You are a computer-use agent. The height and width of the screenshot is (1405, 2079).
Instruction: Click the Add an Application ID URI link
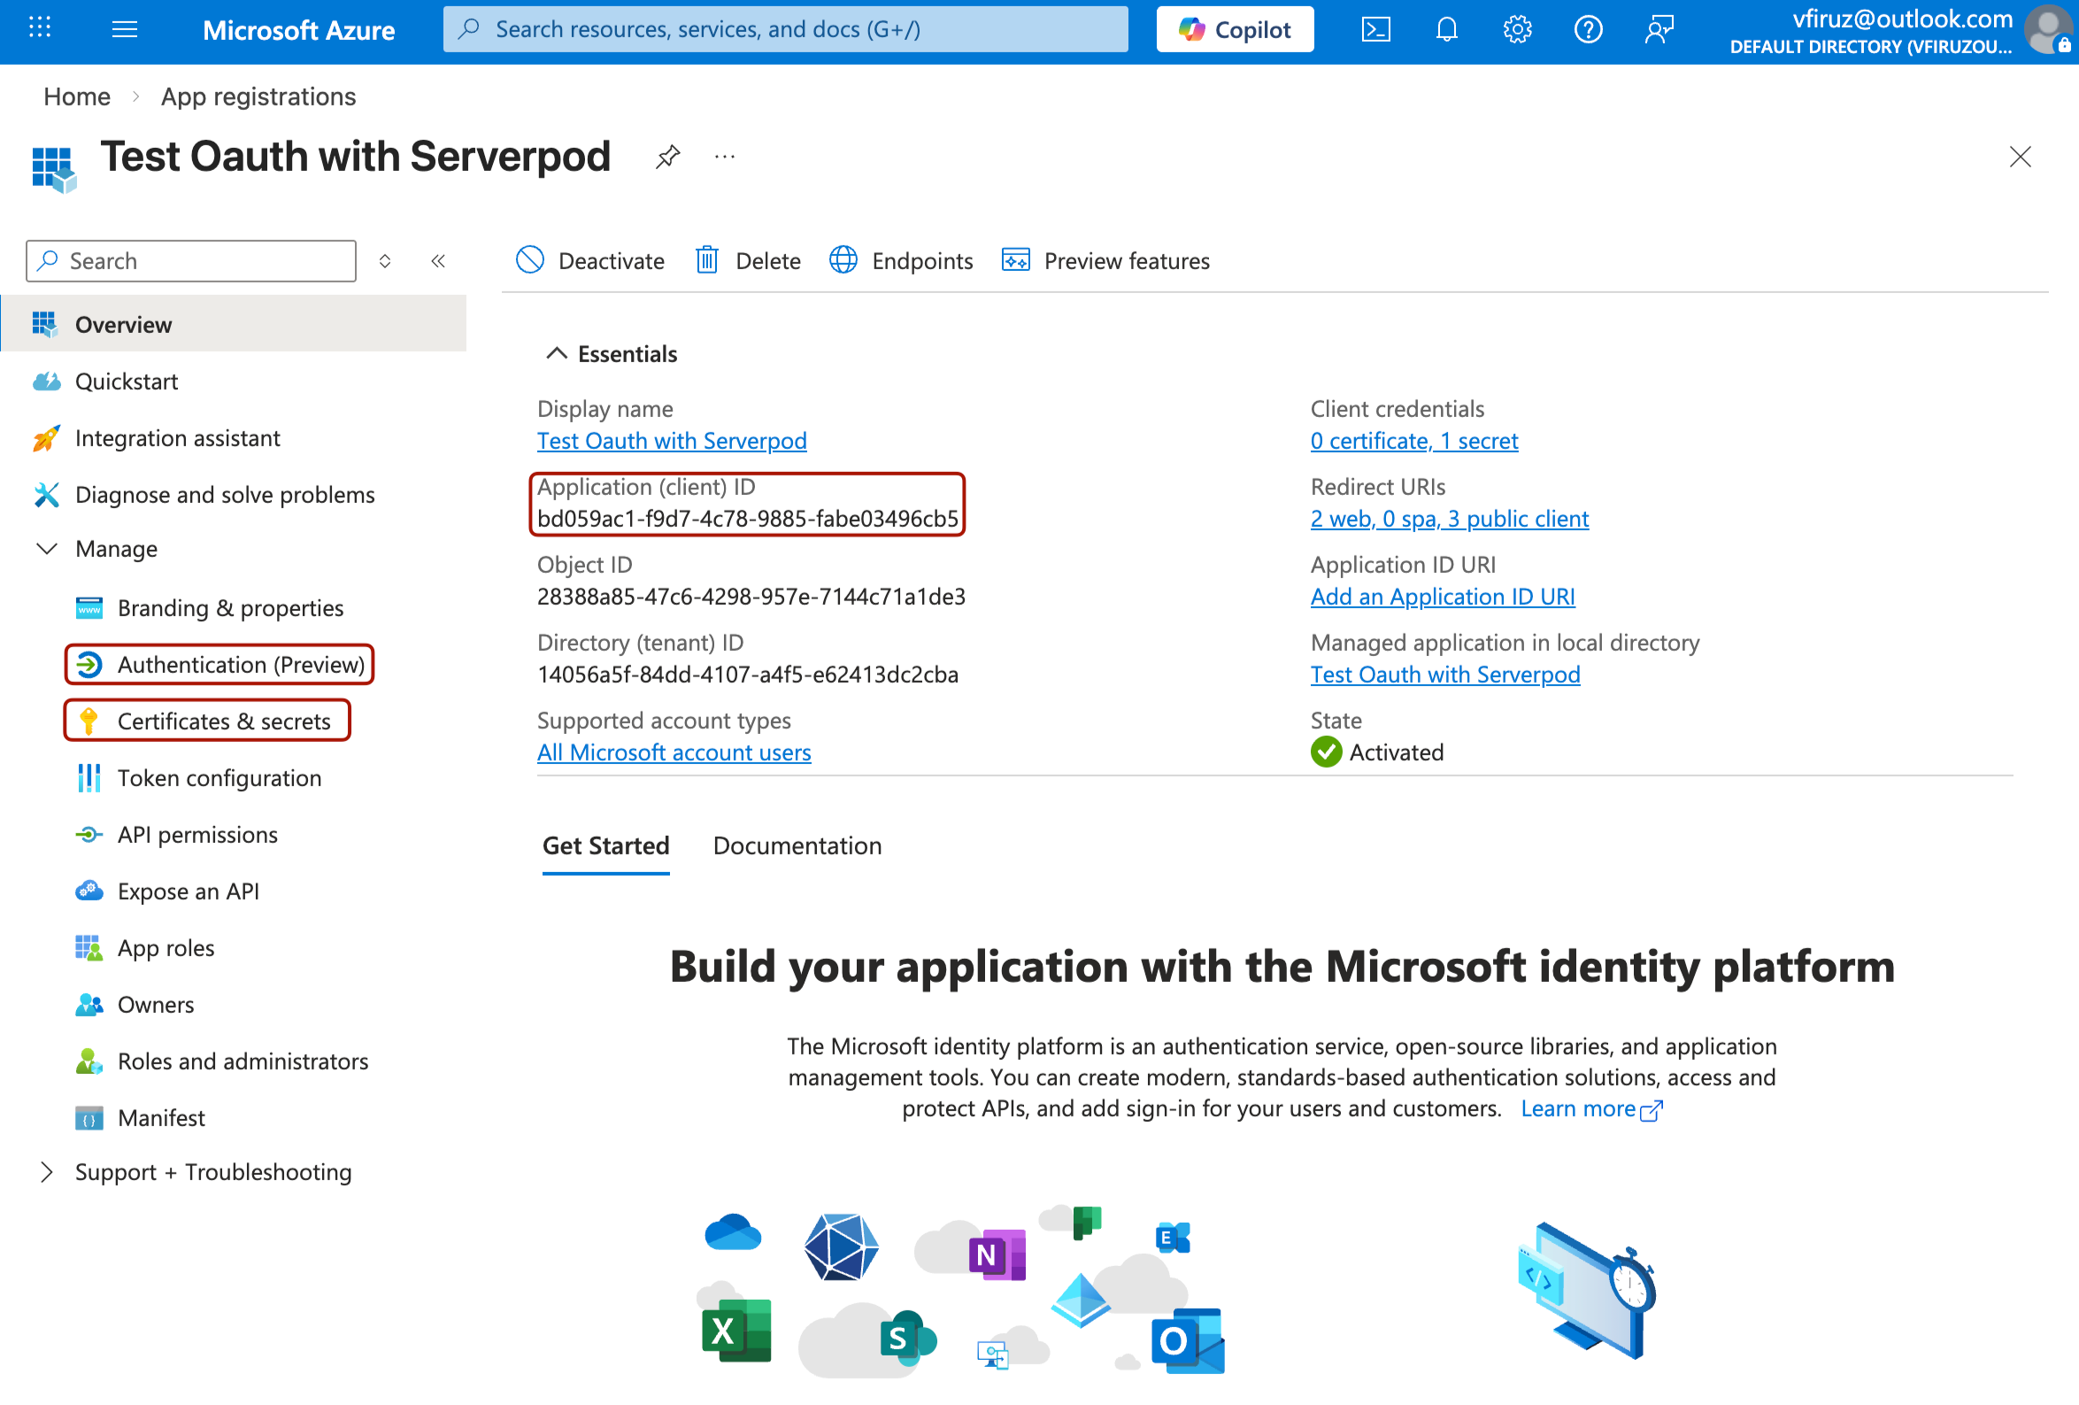coord(1442,597)
